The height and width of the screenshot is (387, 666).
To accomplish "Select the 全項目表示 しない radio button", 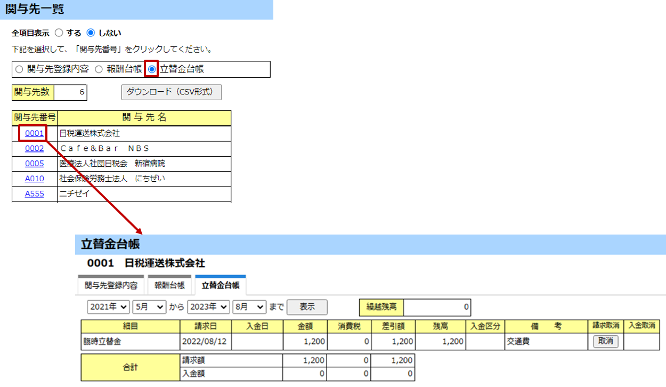I will 91,33.
